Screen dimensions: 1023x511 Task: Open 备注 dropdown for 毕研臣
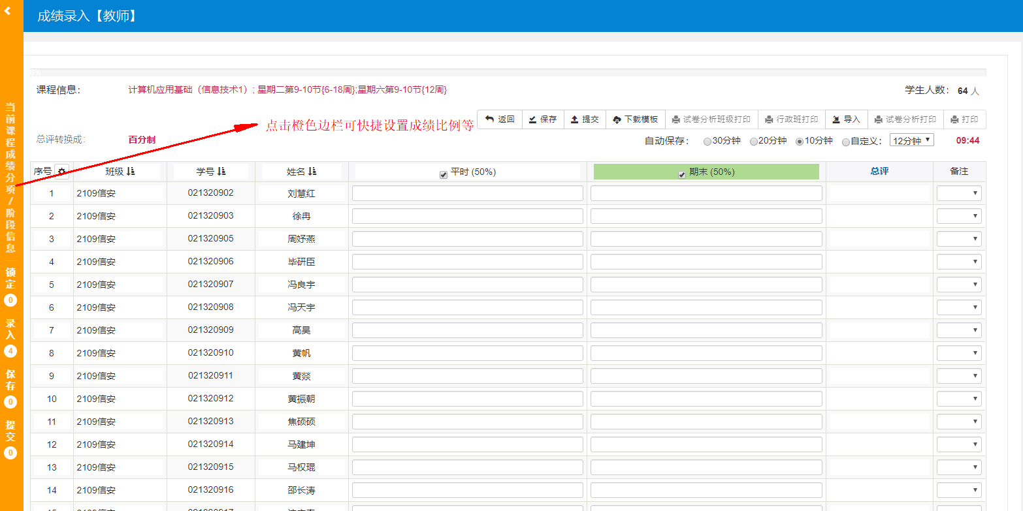pos(959,262)
